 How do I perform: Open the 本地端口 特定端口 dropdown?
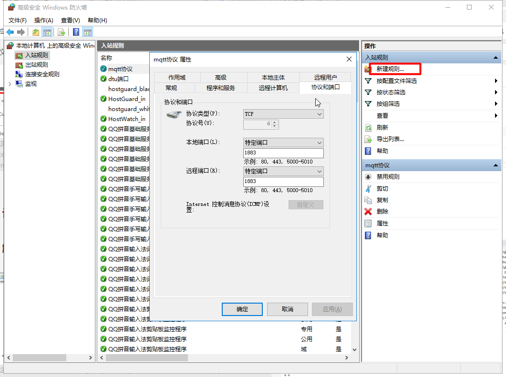coord(283,143)
